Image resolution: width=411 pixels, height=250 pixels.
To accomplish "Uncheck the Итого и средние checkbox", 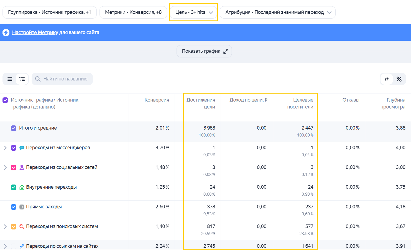I will [x=14, y=128].
